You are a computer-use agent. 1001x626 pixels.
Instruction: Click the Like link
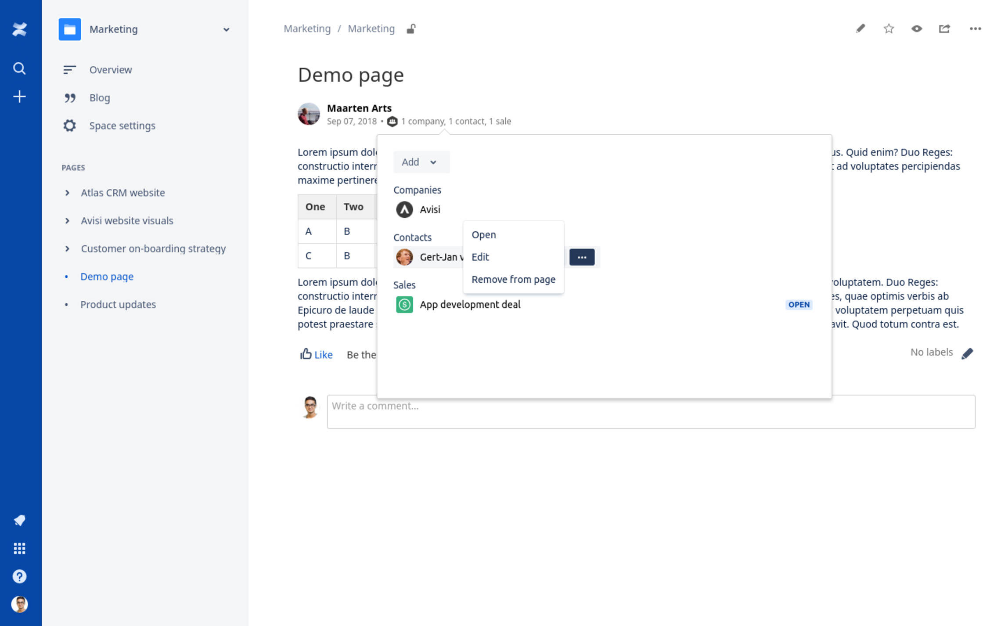pyautogui.click(x=323, y=355)
